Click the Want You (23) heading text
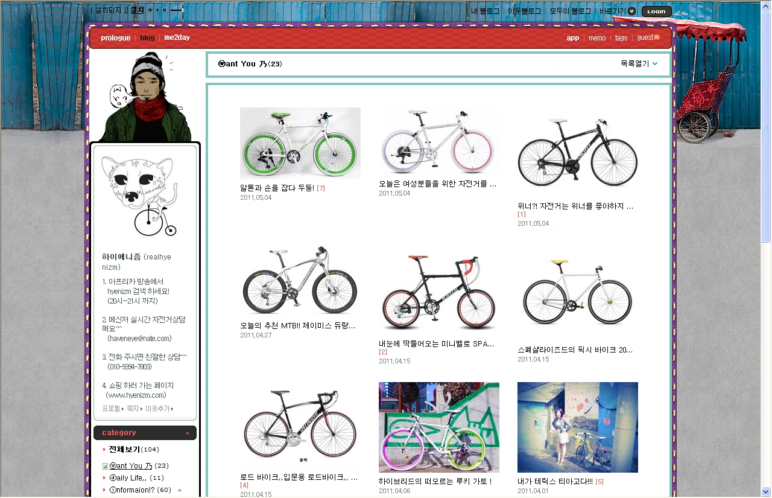The width and height of the screenshot is (772, 498). tap(250, 64)
